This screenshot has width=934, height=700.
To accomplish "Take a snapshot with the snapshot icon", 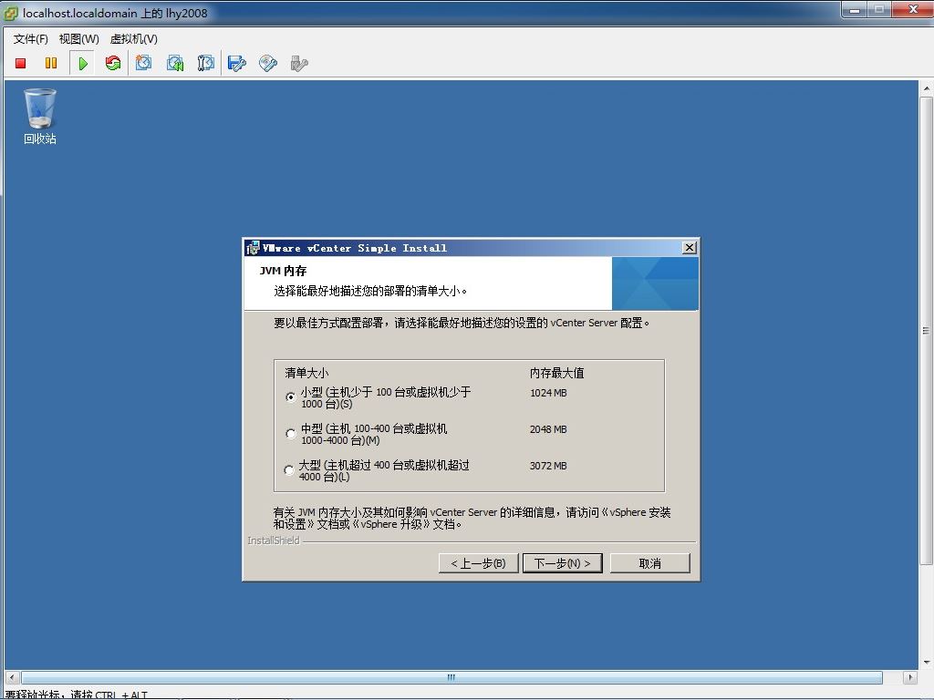I will (143, 63).
